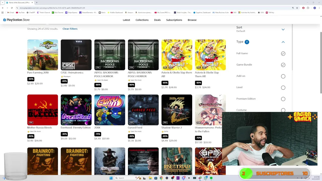This screenshot has width=322, height=181.
Task: Open the Latest menu item
Action: click(x=126, y=20)
